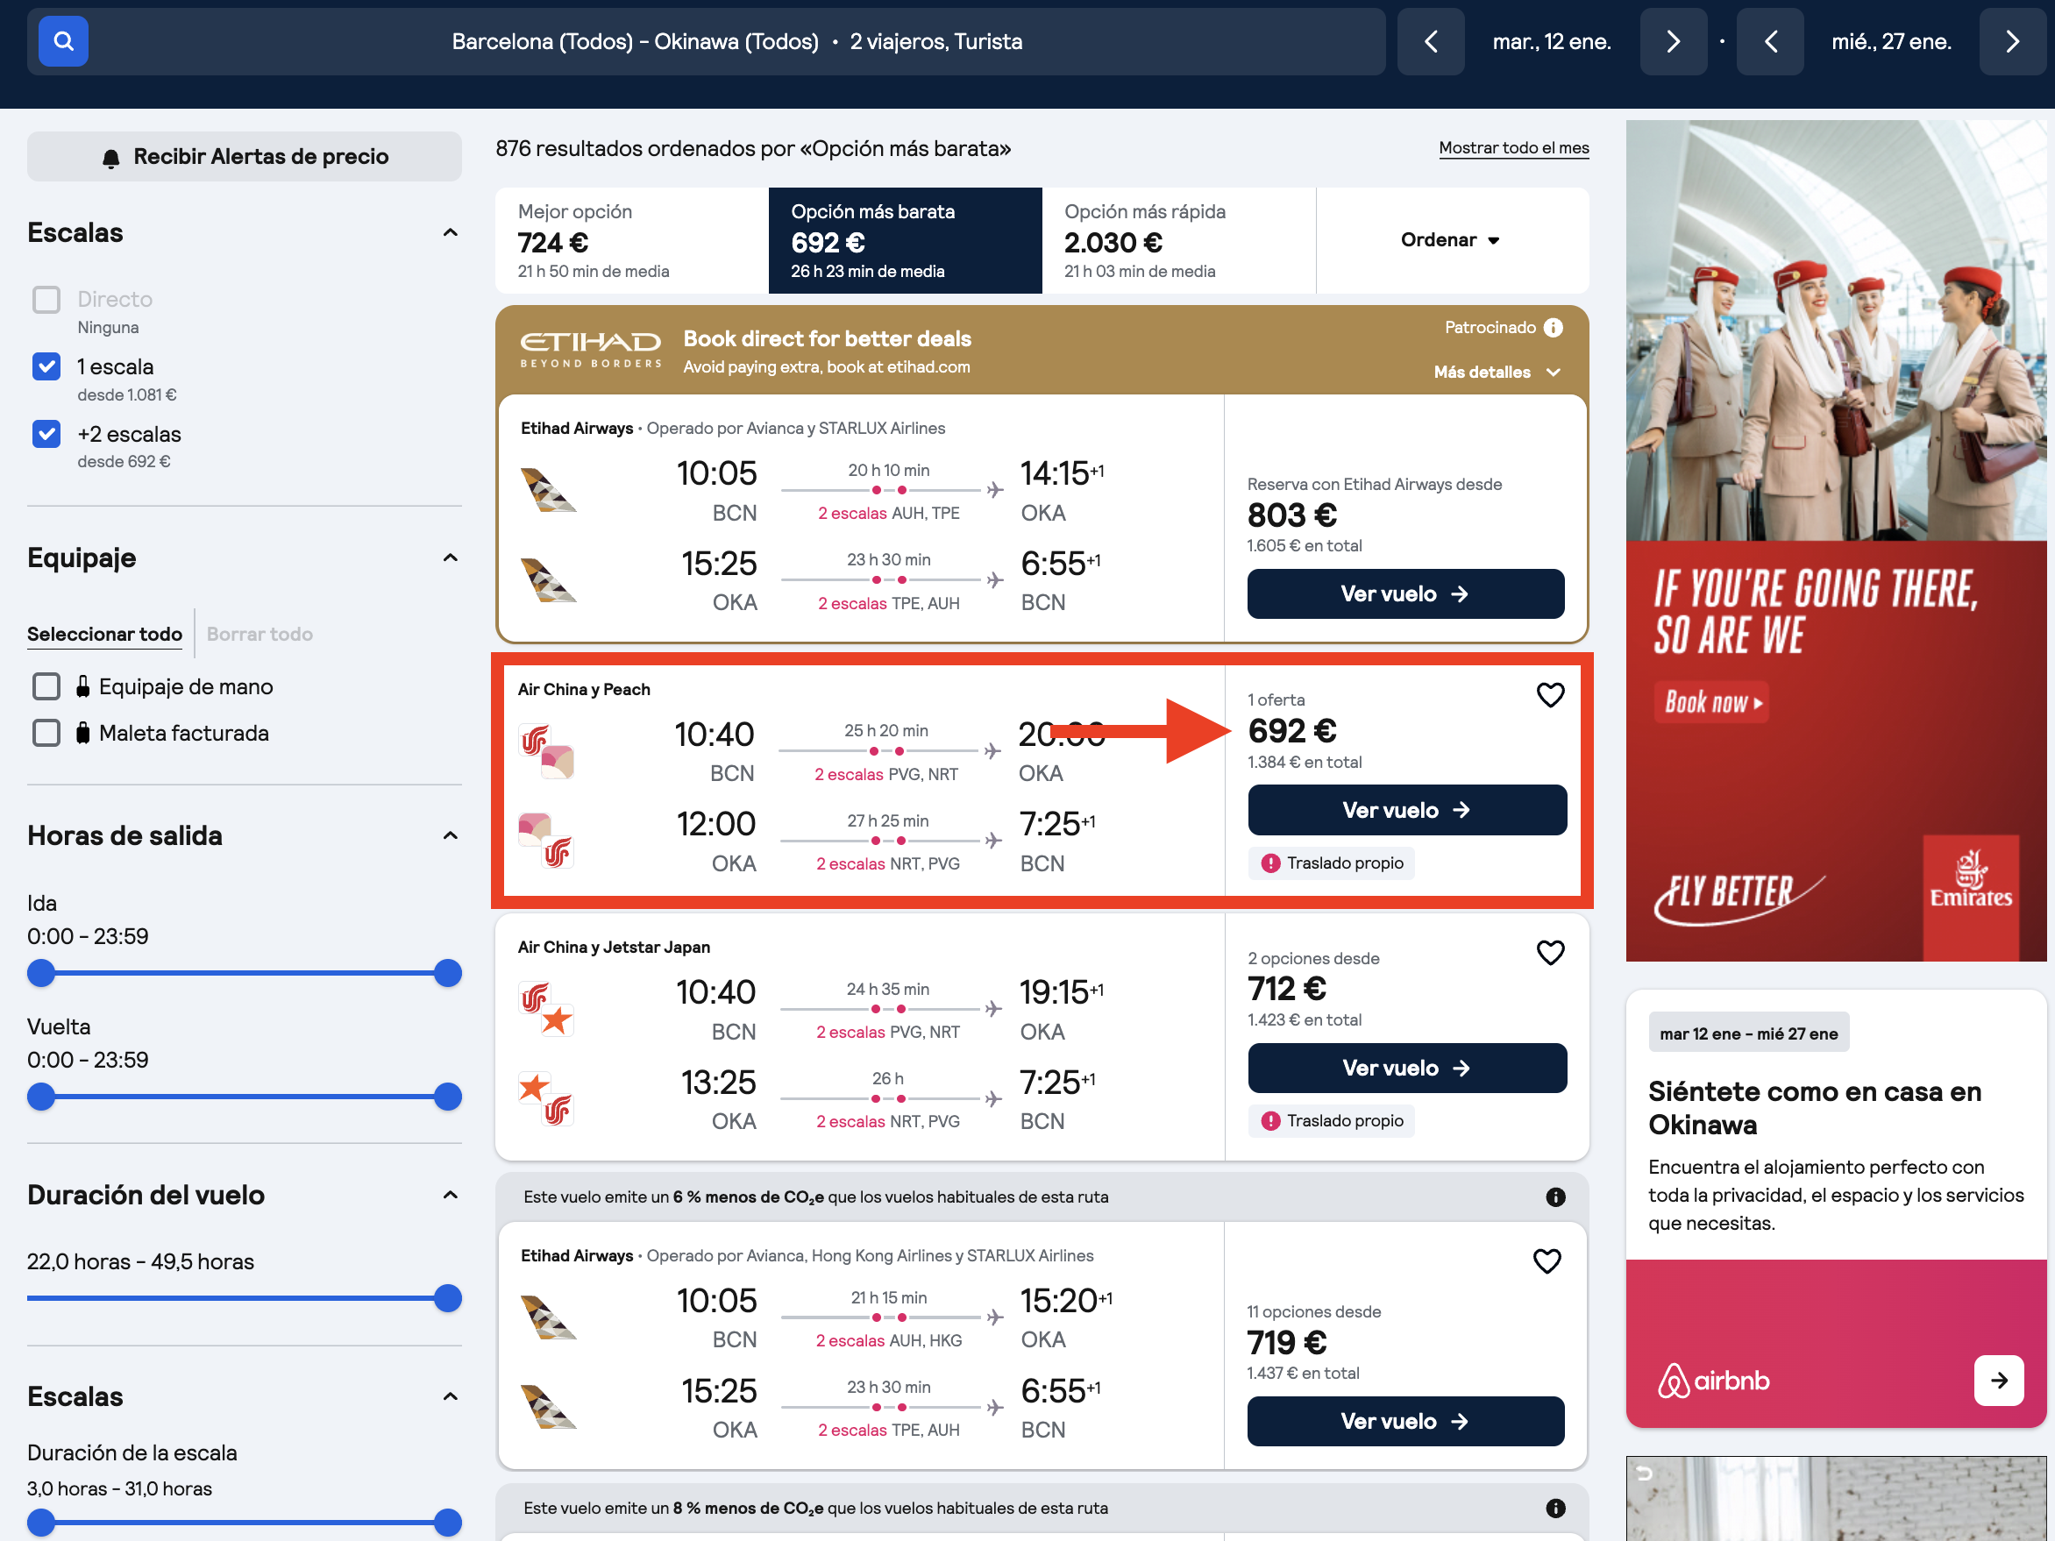Check the Equipaje de mano option
This screenshot has height=1541, width=2055.
[46, 686]
